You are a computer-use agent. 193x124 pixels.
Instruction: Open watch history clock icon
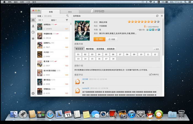(33, 32)
